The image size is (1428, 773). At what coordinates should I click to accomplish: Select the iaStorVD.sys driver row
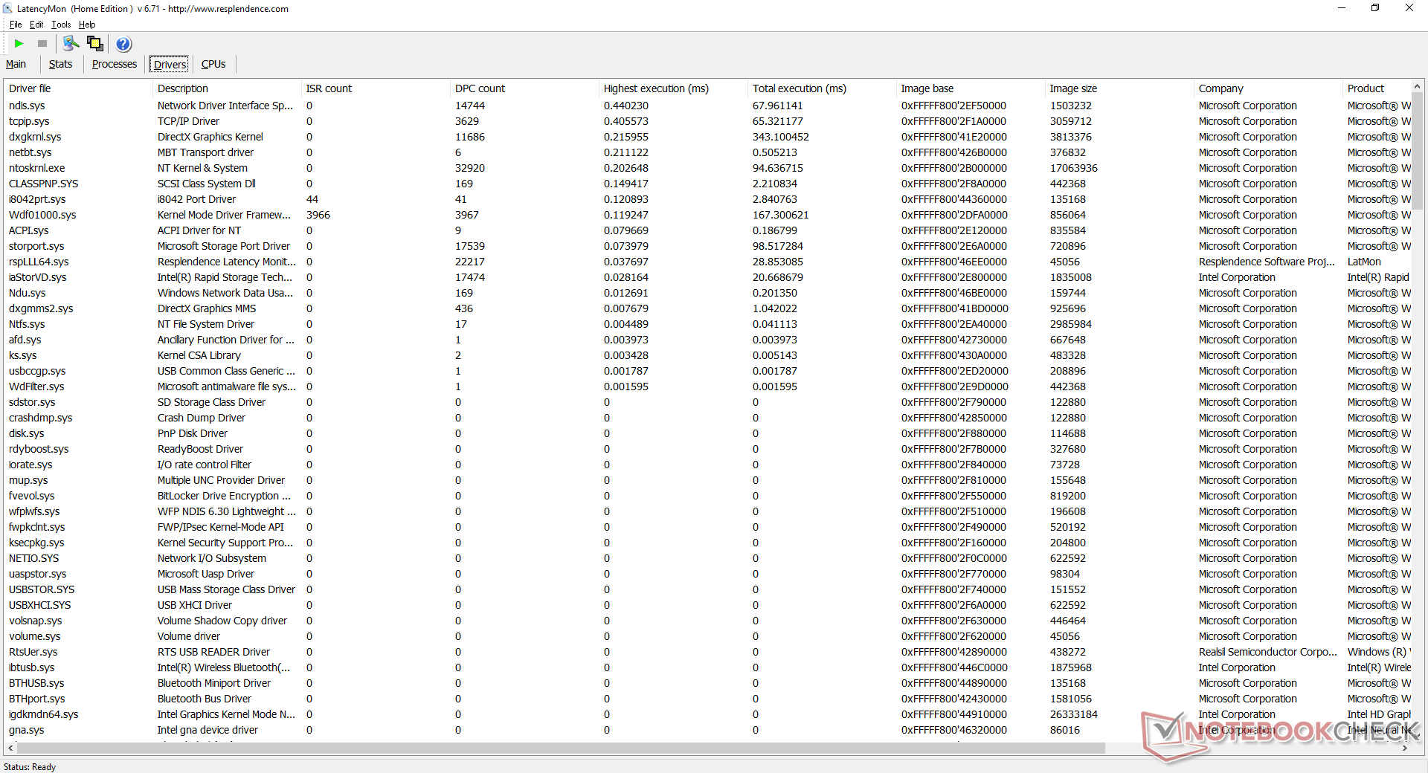(707, 277)
